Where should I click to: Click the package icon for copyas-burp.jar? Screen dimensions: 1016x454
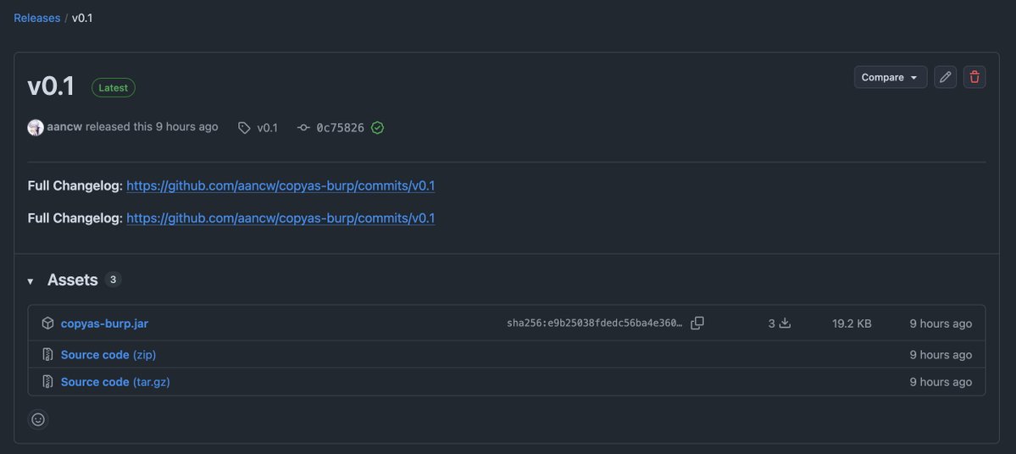pyautogui.click(x=47, y=324)
